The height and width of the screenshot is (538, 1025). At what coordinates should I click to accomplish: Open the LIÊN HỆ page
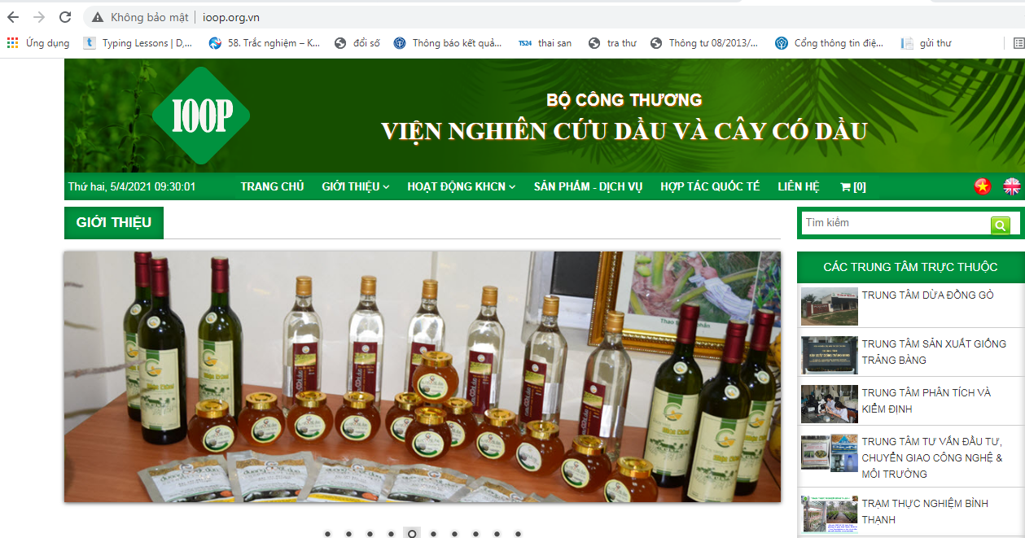pos(798,186)
